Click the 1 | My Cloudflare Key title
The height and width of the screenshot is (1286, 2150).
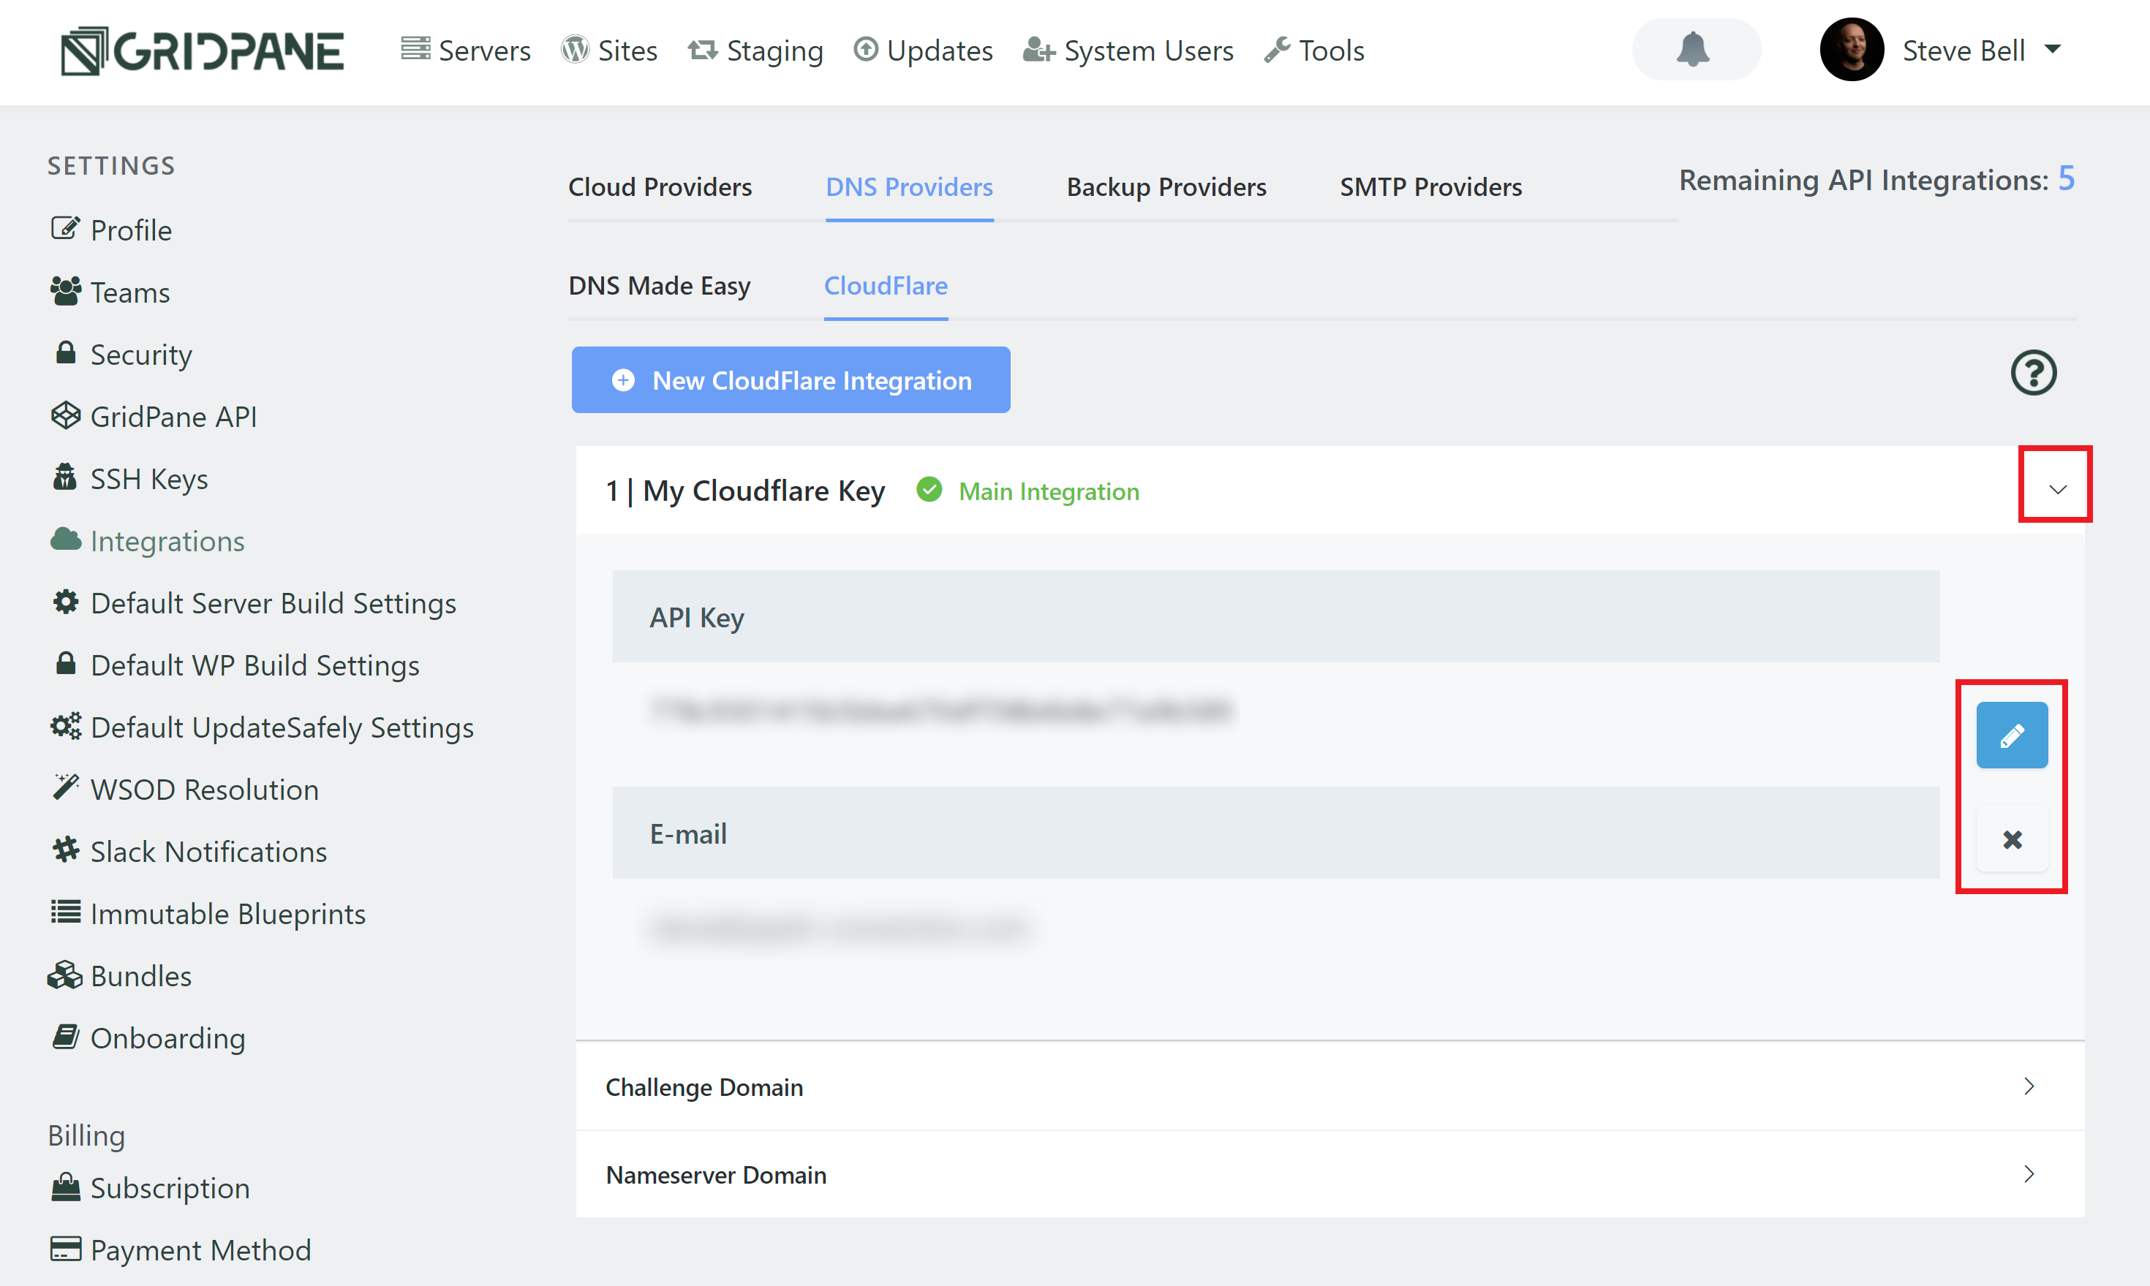coord(745,491)
